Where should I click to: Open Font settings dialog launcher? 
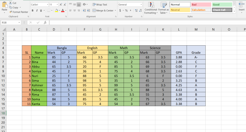click(66, 17)
